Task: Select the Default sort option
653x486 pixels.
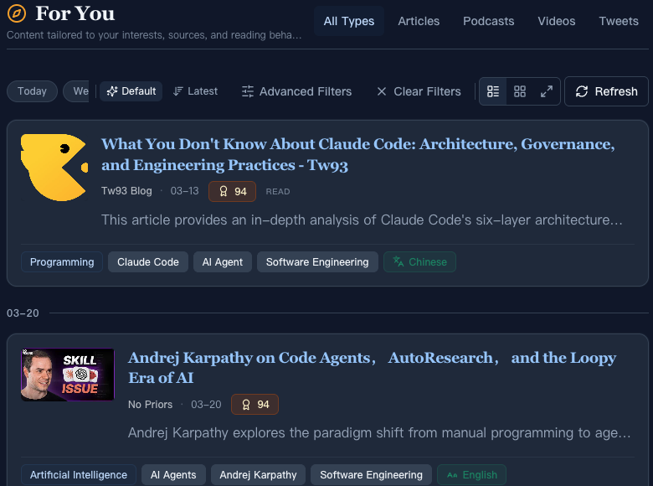Action: (x=131, y=91)
